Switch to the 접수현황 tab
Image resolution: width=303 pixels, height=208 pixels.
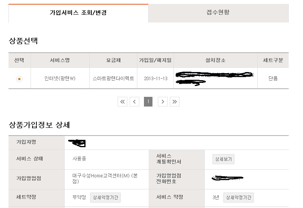pos(218,12)
